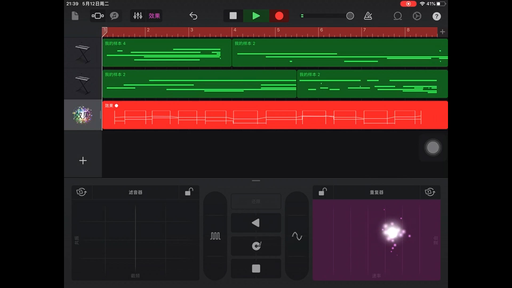Screen dimensions: 512x288
Task: Add a new track
Action: 83,161
